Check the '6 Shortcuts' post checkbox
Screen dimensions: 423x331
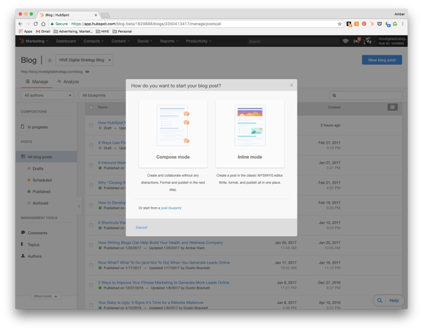[91, 226]
